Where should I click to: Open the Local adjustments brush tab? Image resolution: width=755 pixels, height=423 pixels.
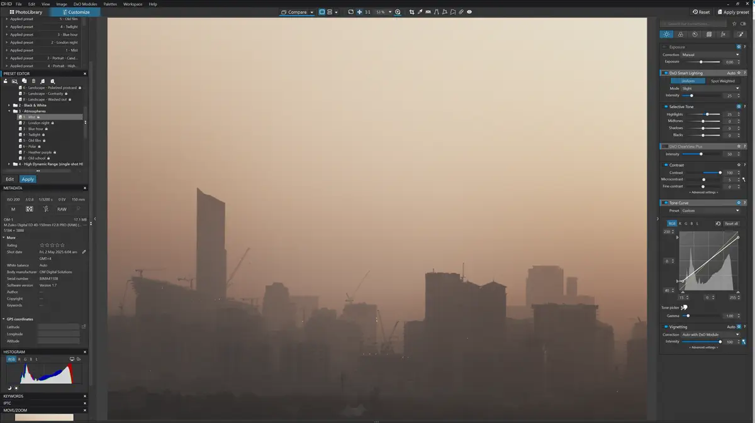[x=740, y=34]
